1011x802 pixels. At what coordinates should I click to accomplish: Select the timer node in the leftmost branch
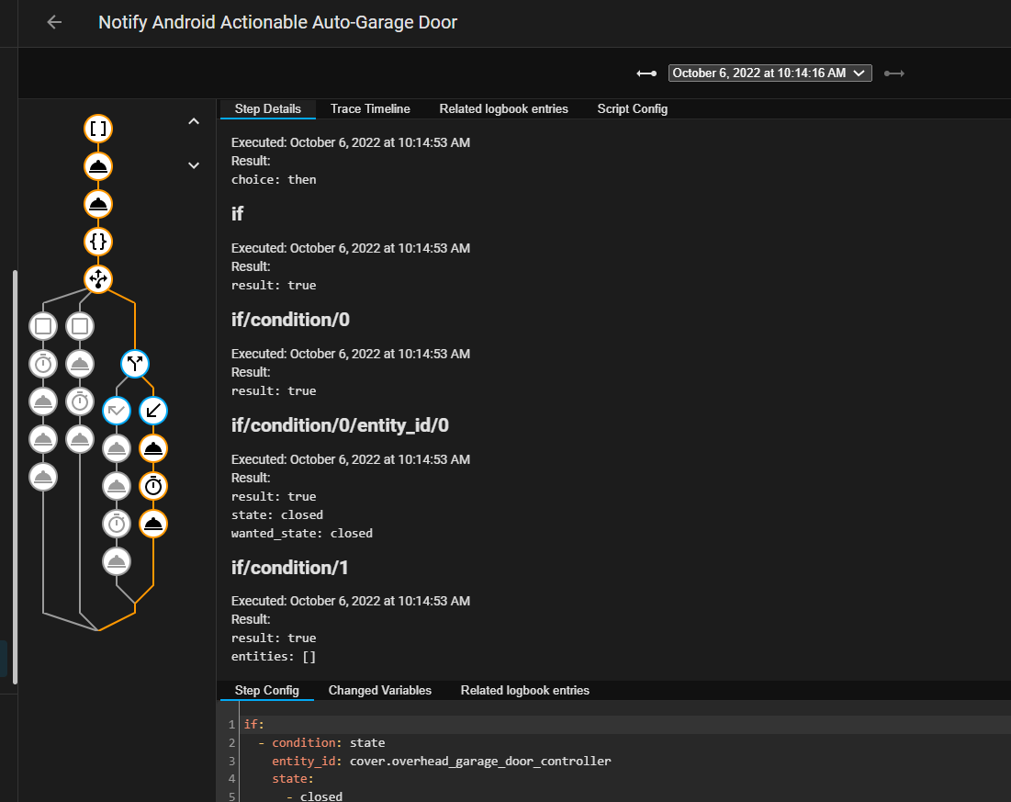[x=42, y=364]
